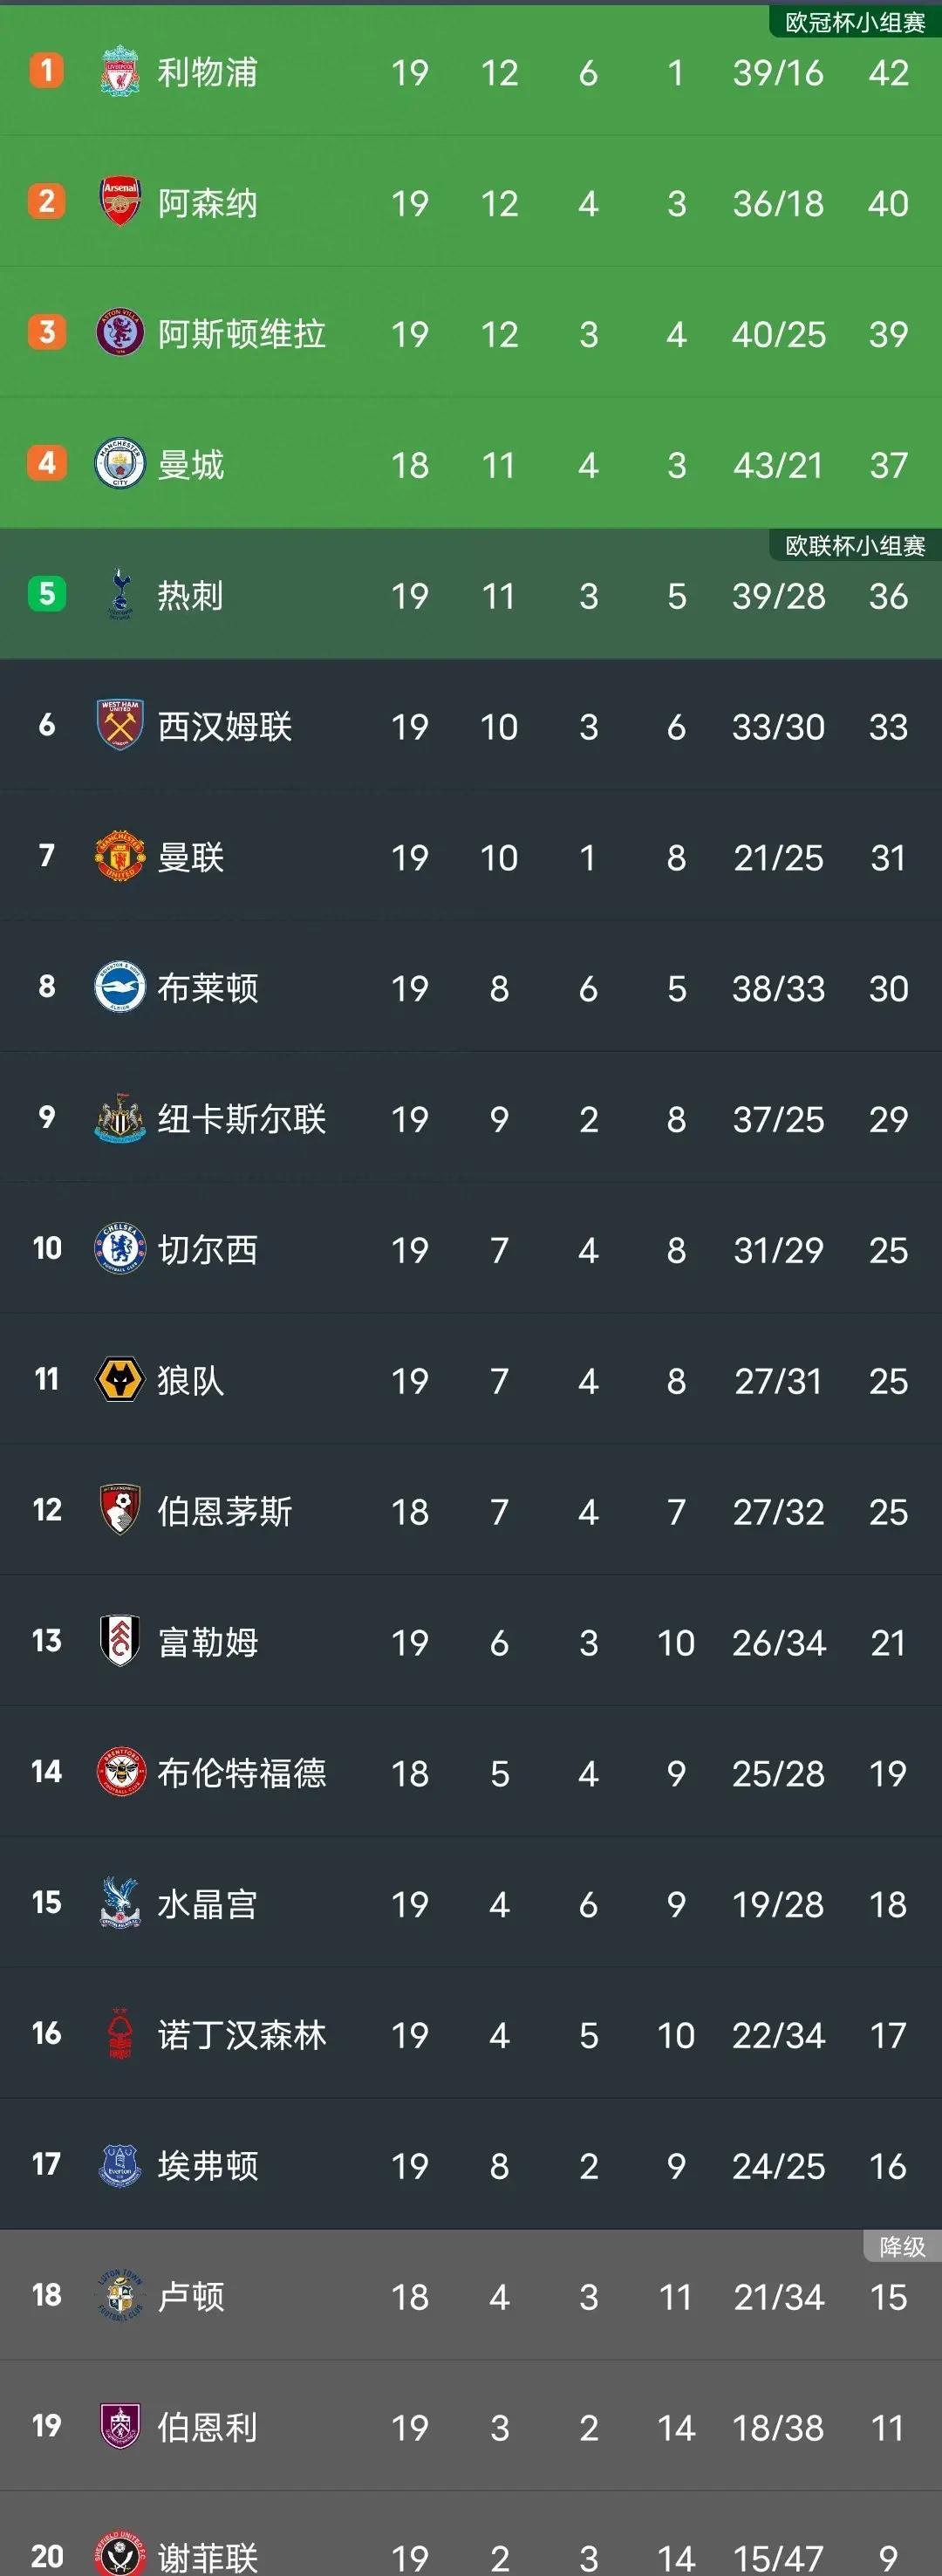The width and height of the screenshot is (942, 2576).
Task: Click the orange rank 1 badge
Action: [x=46, y=71]
